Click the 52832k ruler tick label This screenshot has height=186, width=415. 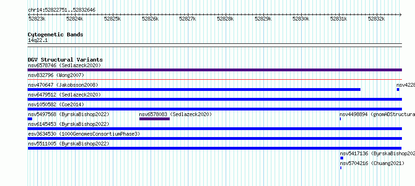coord(377,19)
